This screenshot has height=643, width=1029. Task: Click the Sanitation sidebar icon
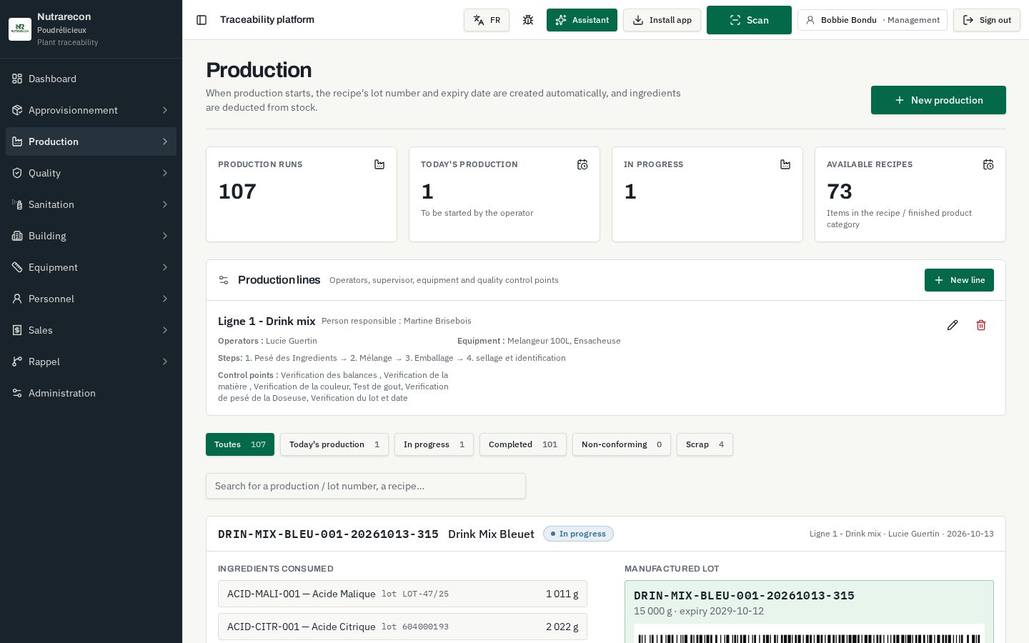(x=17, y=204)
